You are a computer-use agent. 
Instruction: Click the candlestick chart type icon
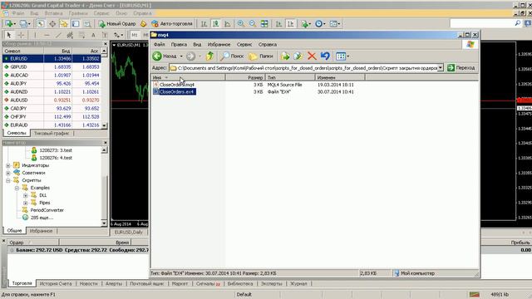coord(216,24)
